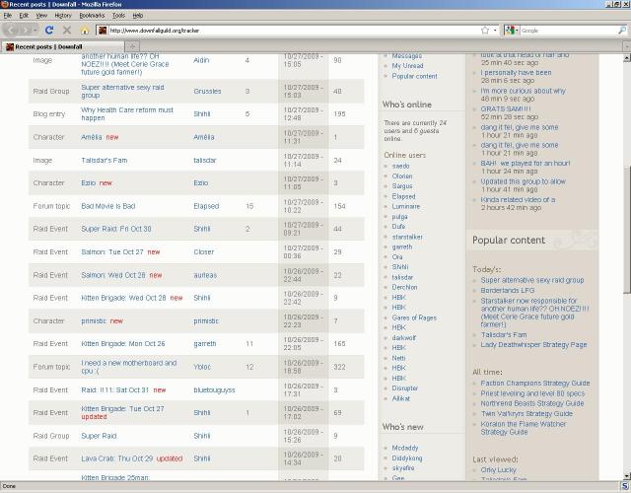Screen dimensions: 631x493
Task: Go to Home using the house icon
Action: pos(85,31)
